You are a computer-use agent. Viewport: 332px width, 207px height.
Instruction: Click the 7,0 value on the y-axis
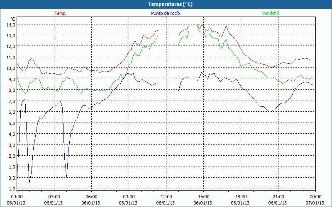tap(12, 101)
